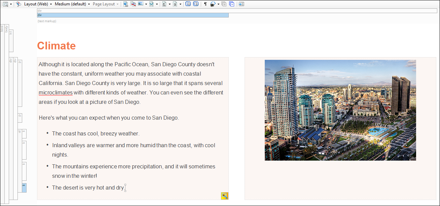Image resolution: width=440 pixels, height=206 pixels.
Task: Click the underlined word microclimates
Action: coord(56,92)
